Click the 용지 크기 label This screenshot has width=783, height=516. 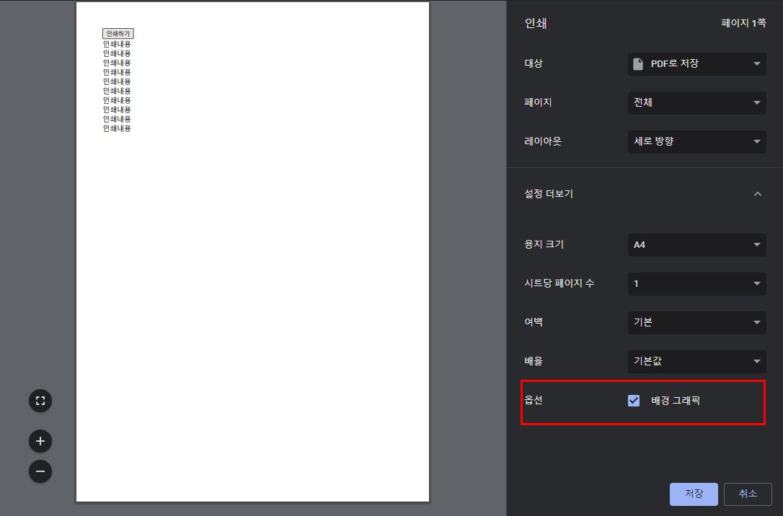pyautogui.click(x=544, y=244)
